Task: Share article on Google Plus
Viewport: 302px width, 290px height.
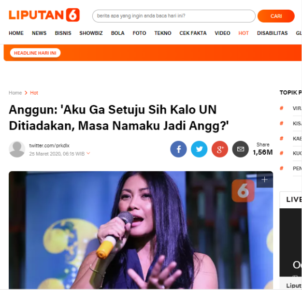Action: (220, 149)
